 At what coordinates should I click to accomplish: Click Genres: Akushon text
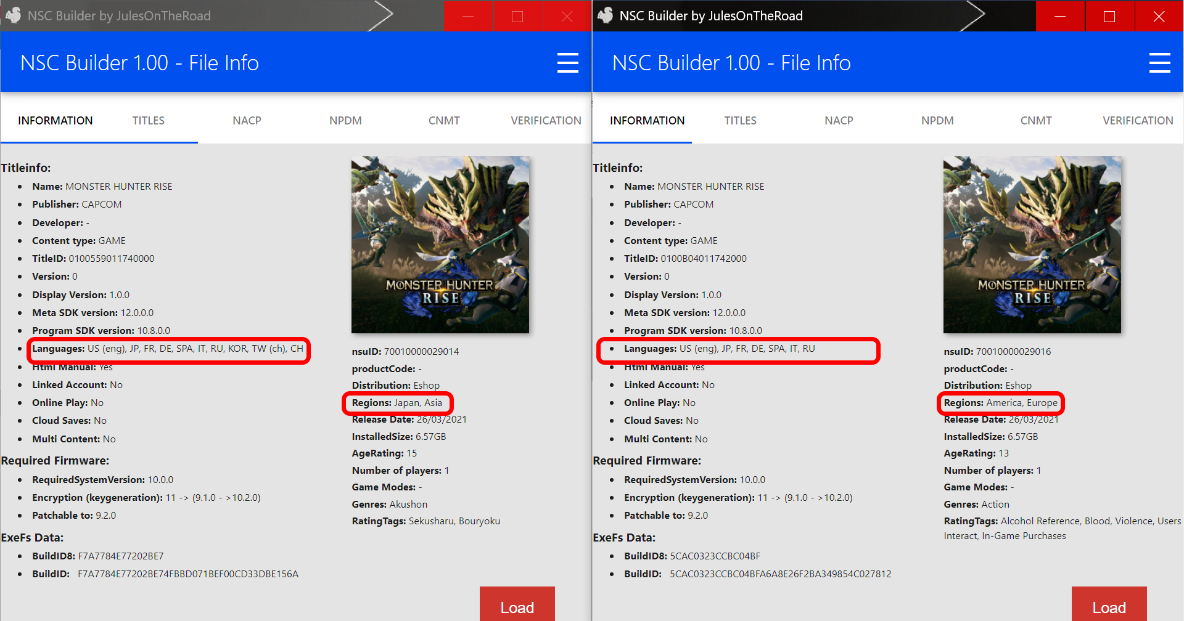click(390, 505)
